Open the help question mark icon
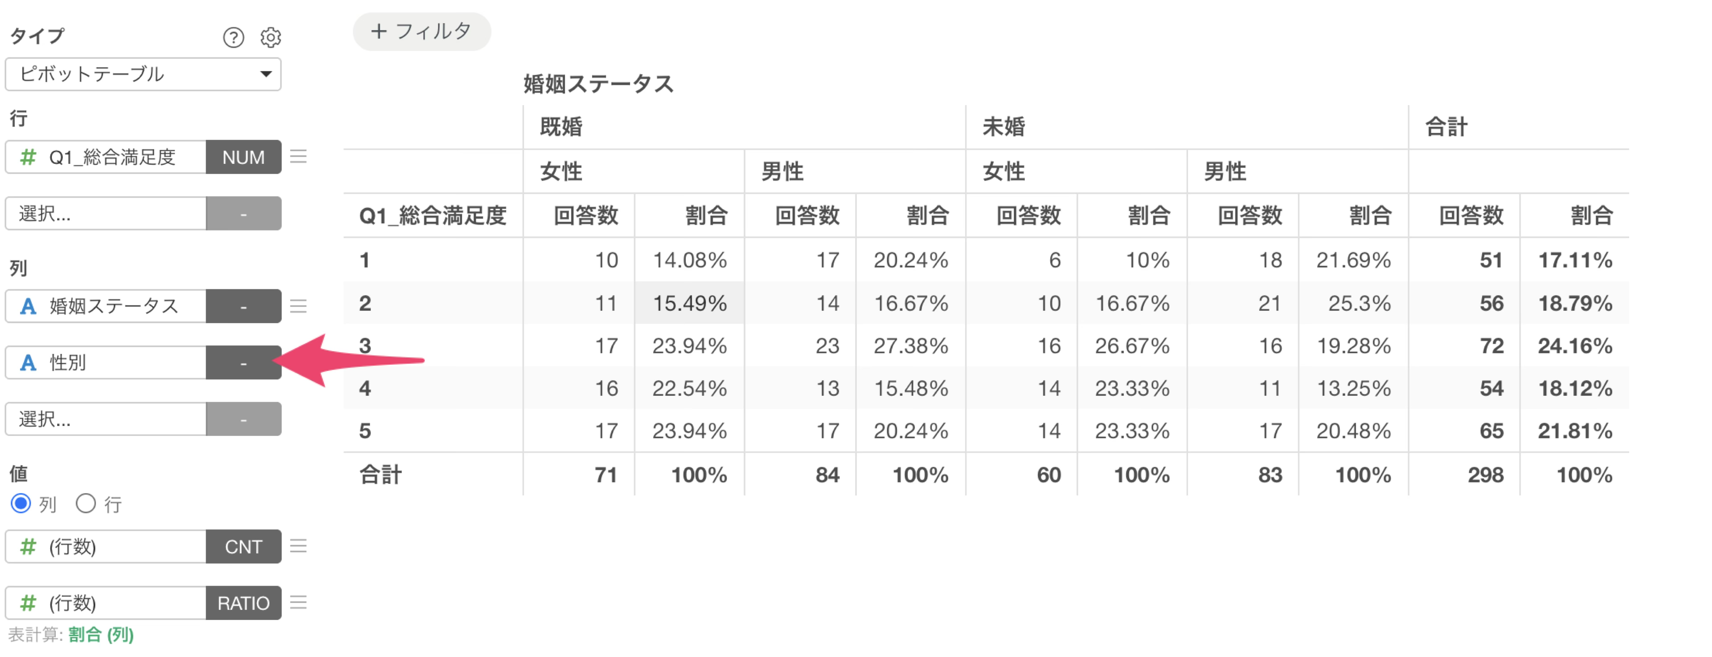Viewport: 1712px width, 657px height. pos(233,37)
